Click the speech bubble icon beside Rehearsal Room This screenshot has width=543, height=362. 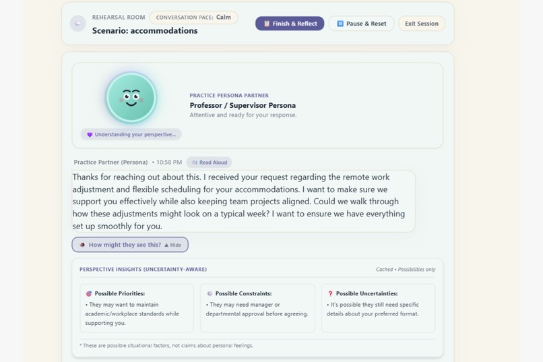click(x=78, y=24)
